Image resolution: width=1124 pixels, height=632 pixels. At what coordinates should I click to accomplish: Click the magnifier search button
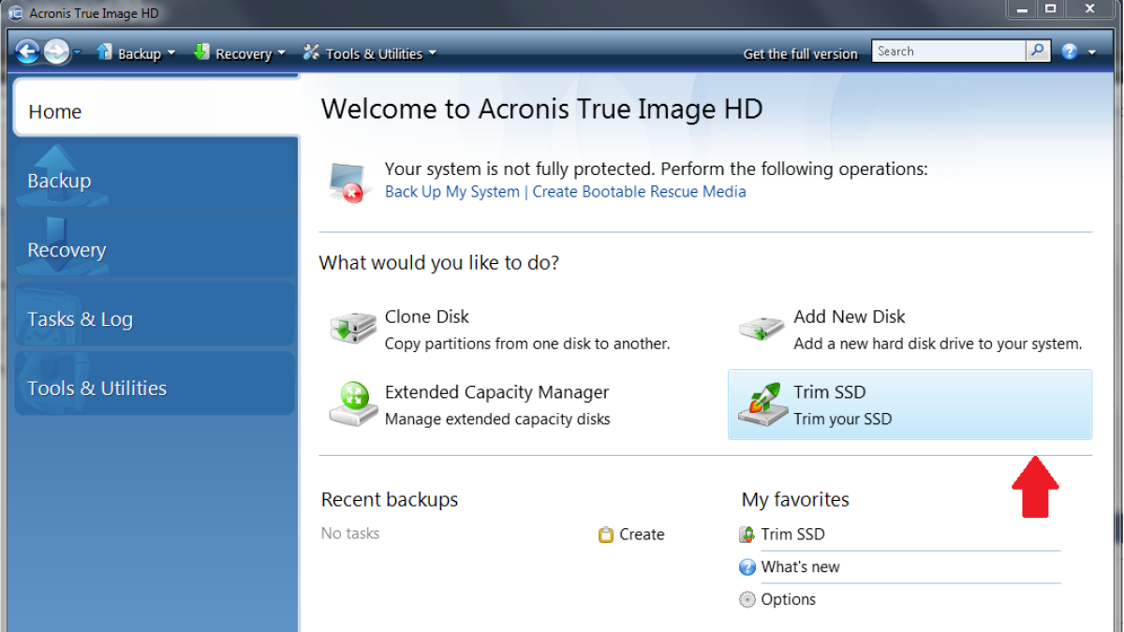tap(1038, 51)
